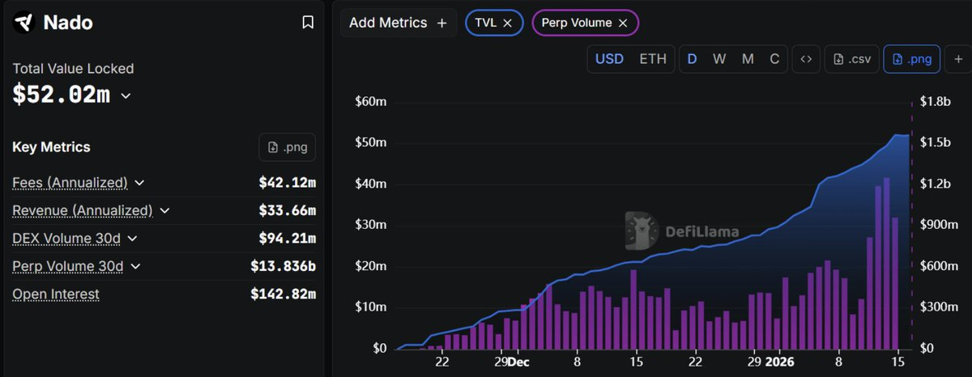The height and width of the screenshot is (377, 972).
Task: Download chart data as .csv
Action: click(851, 59)
